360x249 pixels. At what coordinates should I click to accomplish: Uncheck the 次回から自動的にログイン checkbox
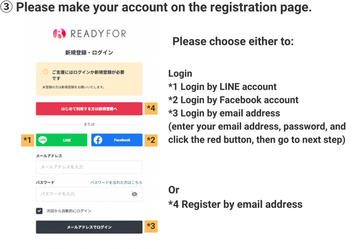pos(39,211)
